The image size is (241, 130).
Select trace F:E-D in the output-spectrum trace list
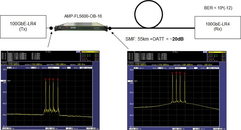pyautogui.click(x=217, y=59)
